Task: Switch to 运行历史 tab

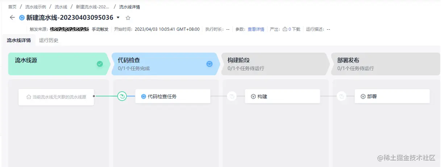Action: 49,40
